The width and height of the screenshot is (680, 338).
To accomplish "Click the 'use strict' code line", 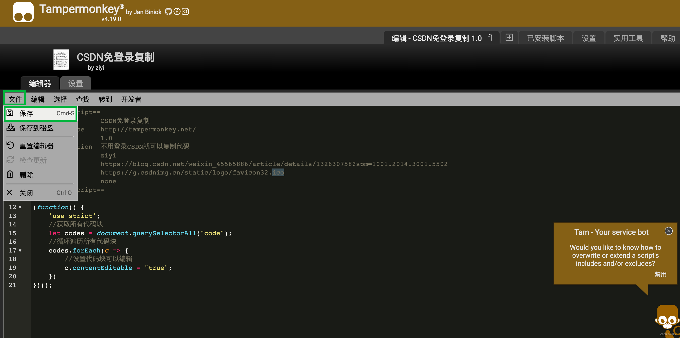I will [x=75, y=216].
